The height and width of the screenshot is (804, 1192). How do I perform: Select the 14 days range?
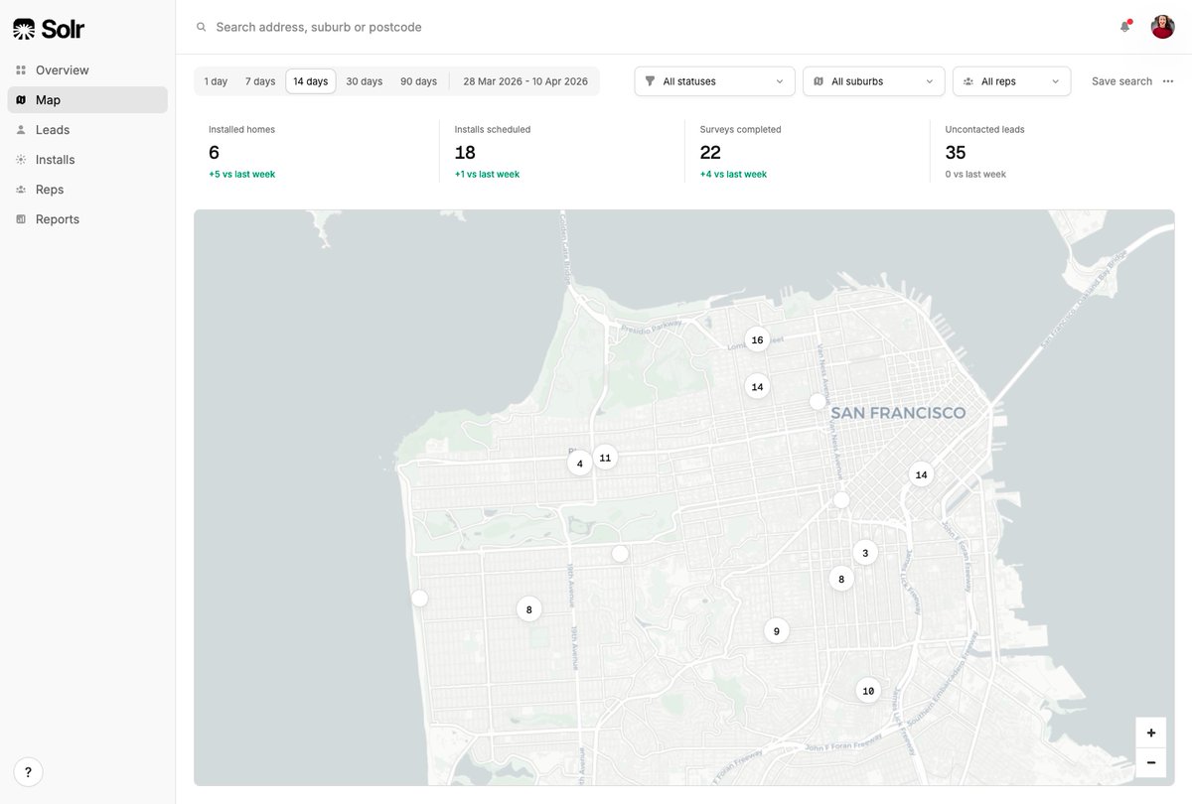tap(311, 81)
